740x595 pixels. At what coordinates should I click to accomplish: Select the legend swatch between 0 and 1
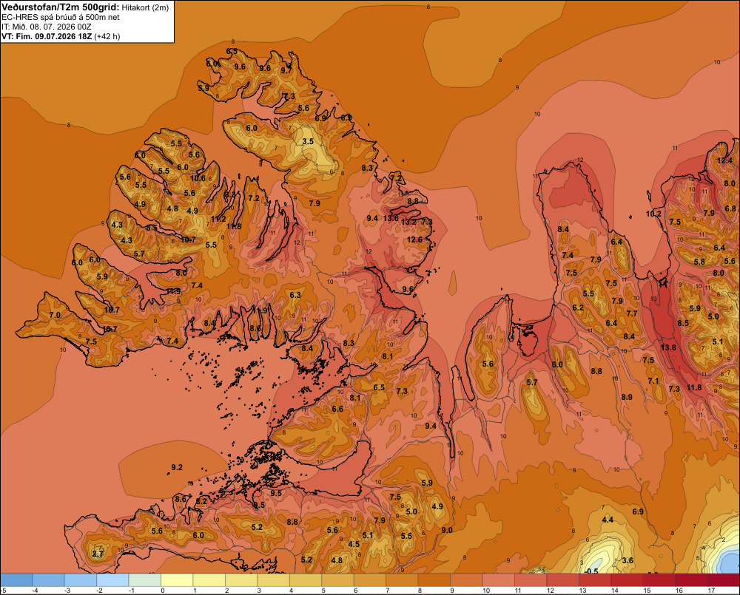click(177, 580)
